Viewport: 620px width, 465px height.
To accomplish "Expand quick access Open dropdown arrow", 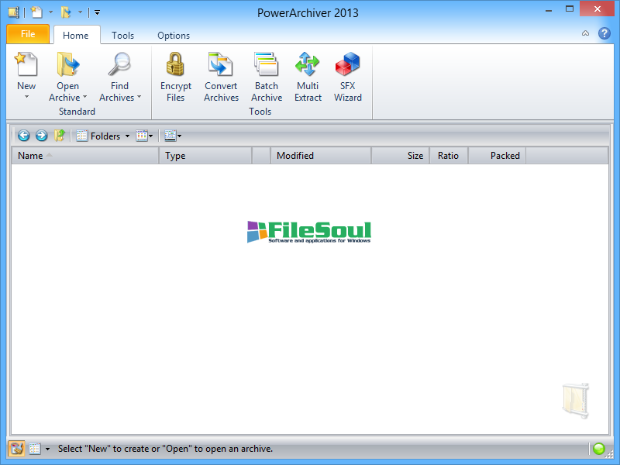I will pyautogui.click(x=80, y=12).
